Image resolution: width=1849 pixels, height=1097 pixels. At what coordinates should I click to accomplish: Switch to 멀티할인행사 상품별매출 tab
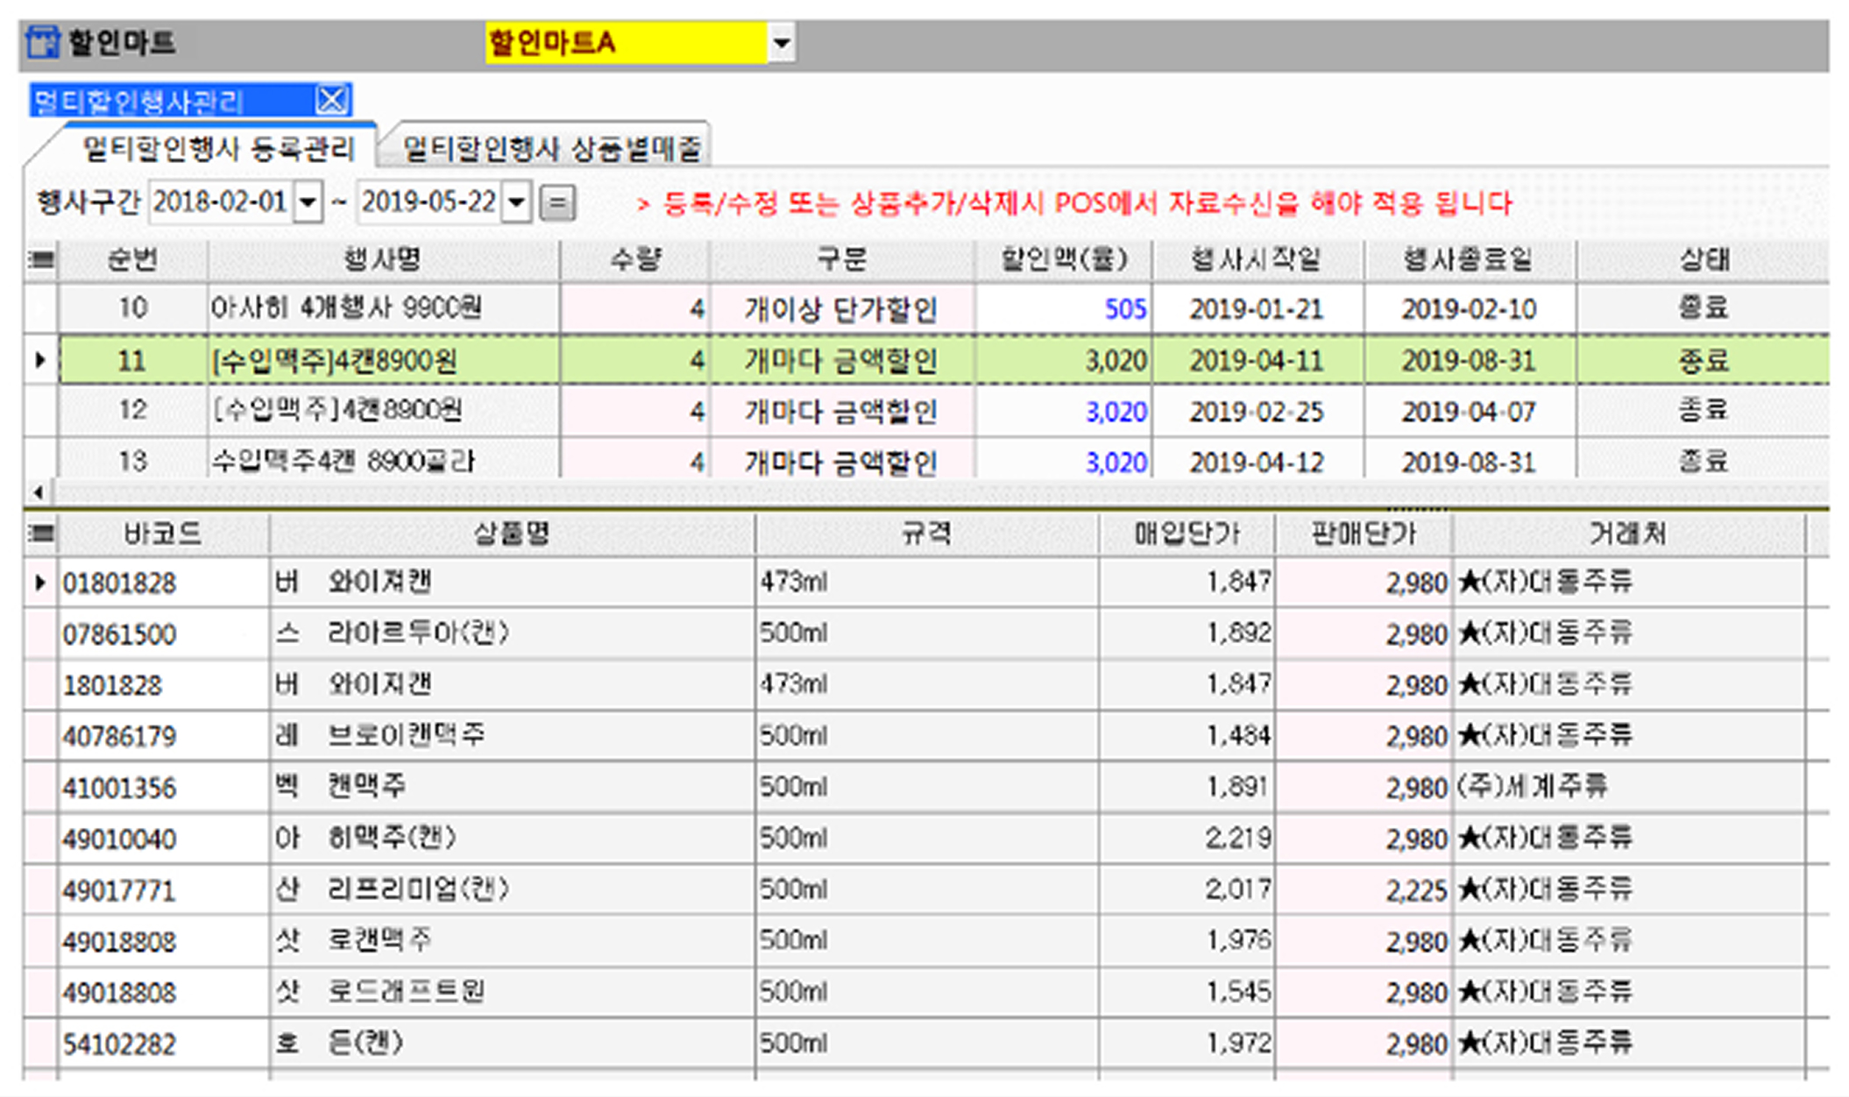551,149
